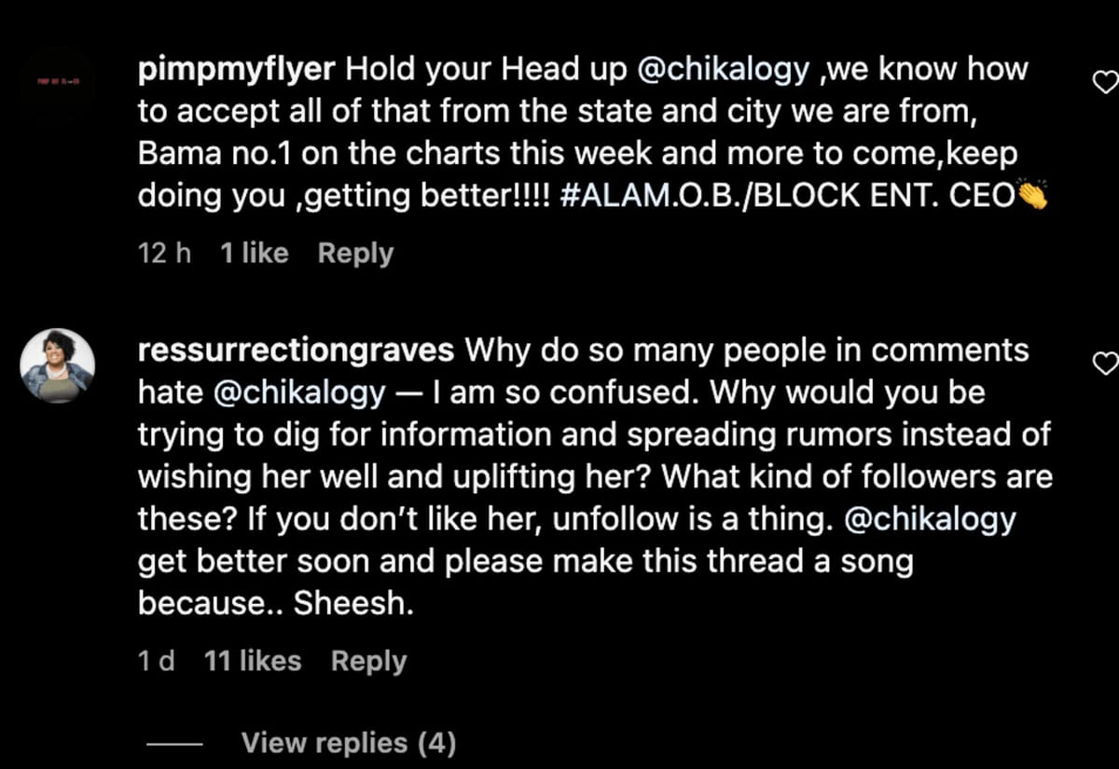This screenshot has height=769, width=1119.
Task: Reply to pimpmyflyer's comment
Action: [x=355, y=253]
